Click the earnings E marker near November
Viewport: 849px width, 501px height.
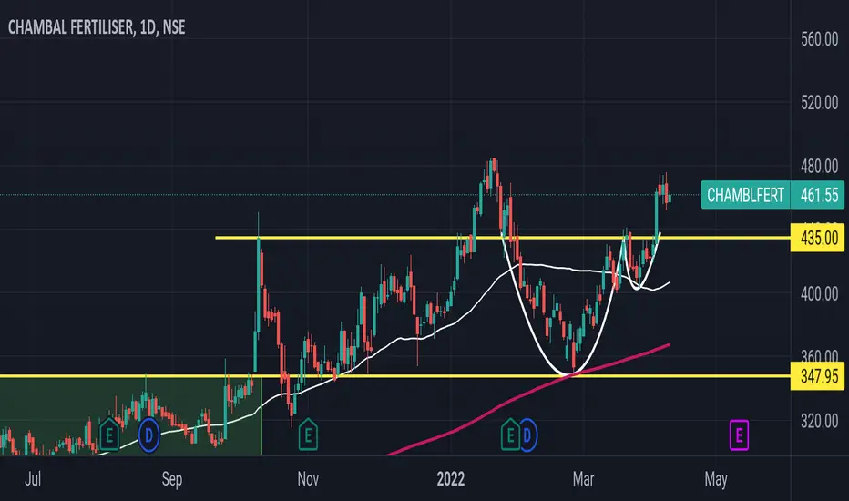point(308,435)
